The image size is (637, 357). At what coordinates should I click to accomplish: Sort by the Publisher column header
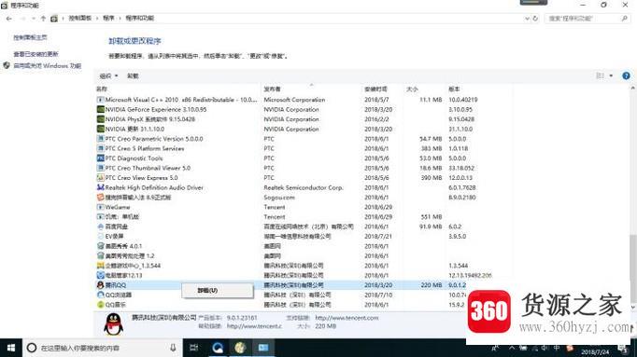pos(272,89)
